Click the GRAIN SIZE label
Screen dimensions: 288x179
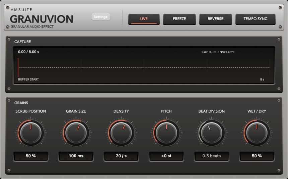coord(76,111)
